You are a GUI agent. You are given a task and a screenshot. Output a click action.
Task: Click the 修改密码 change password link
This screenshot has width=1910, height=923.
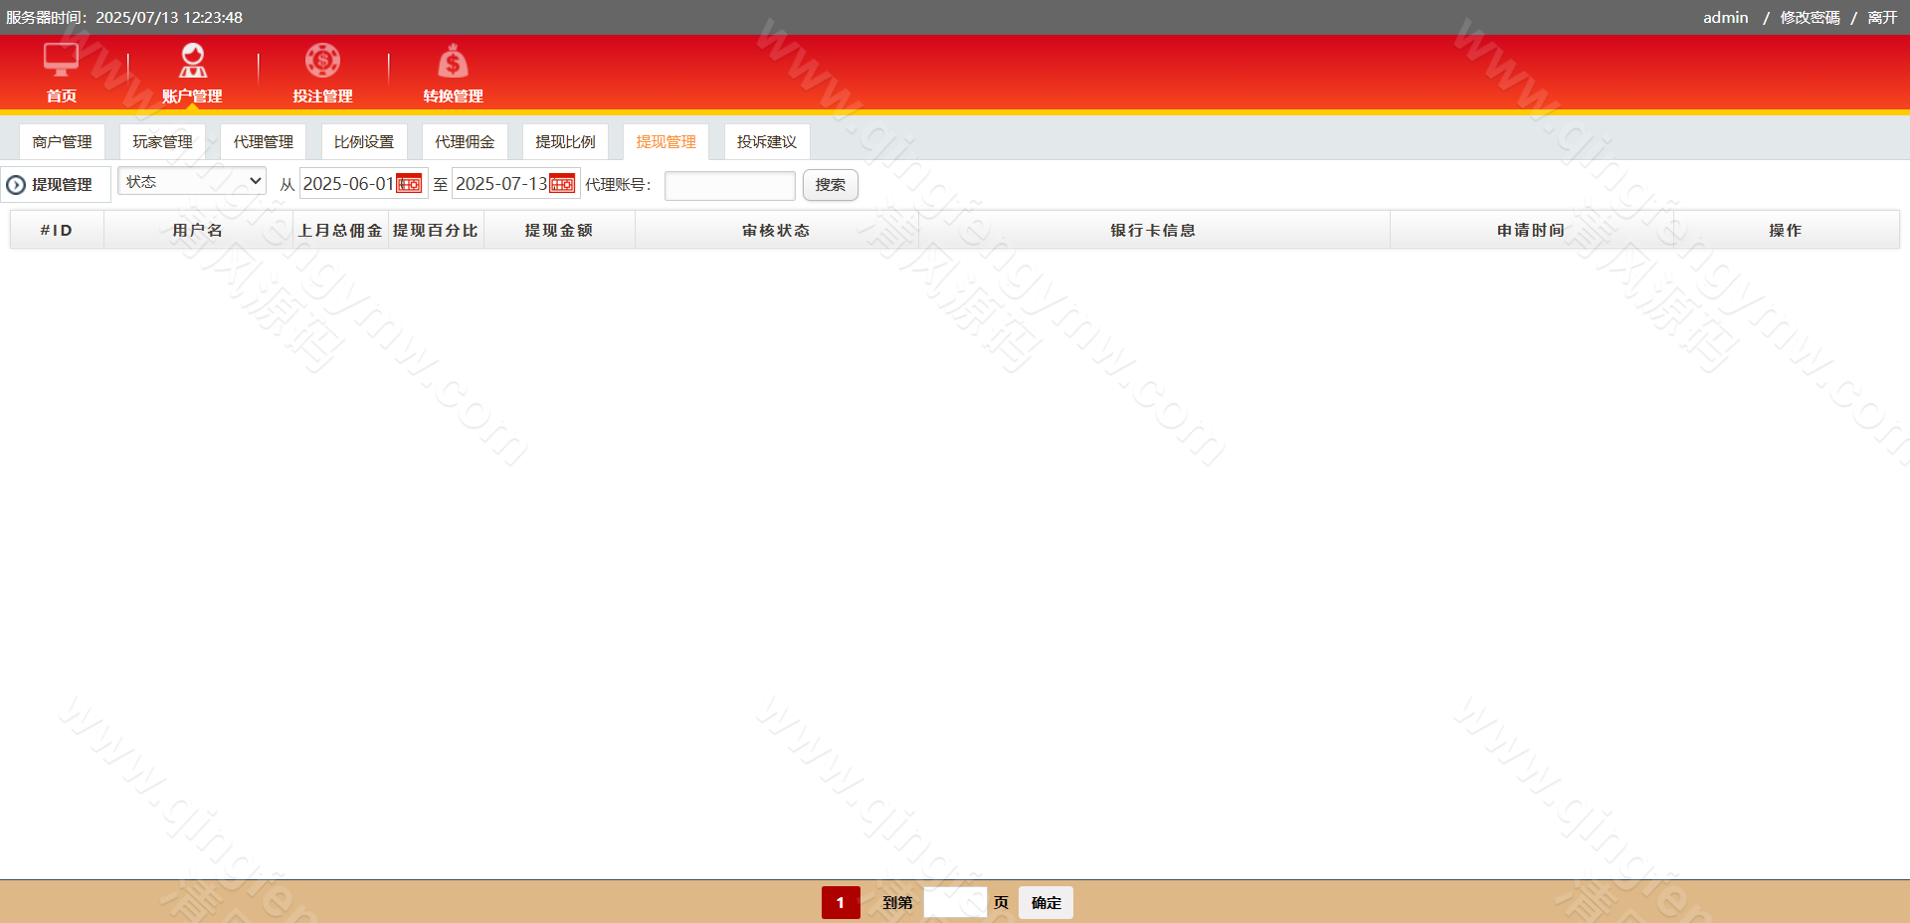click(1810, 18)
